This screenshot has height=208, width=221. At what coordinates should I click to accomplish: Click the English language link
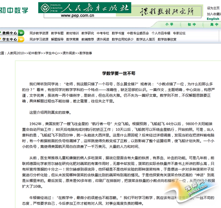point(213,19)
